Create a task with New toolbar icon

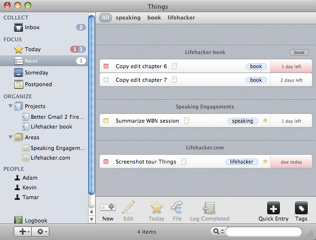point(108,207)
